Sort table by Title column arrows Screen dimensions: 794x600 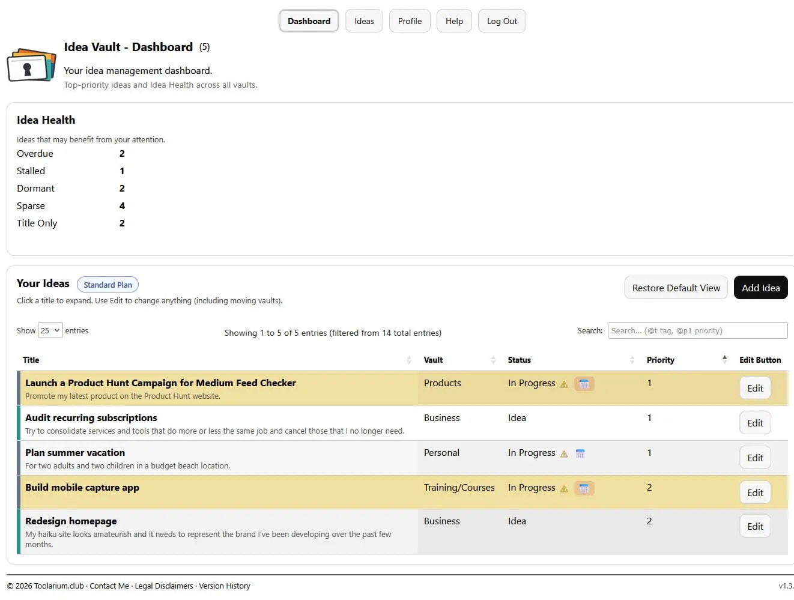pyautogui.click(x=409, y=360)
